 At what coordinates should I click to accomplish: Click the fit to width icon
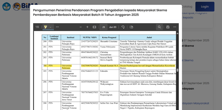94,27
